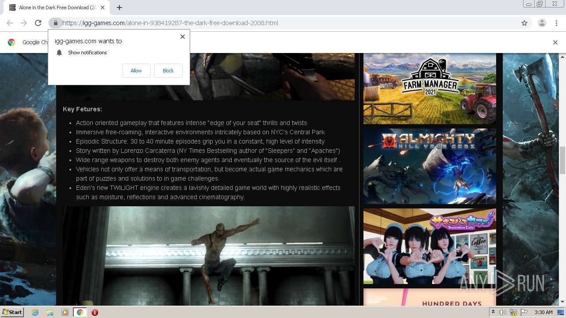Click the browser forward arrow
The image size is (566, 318).
[x=24, y=23]
